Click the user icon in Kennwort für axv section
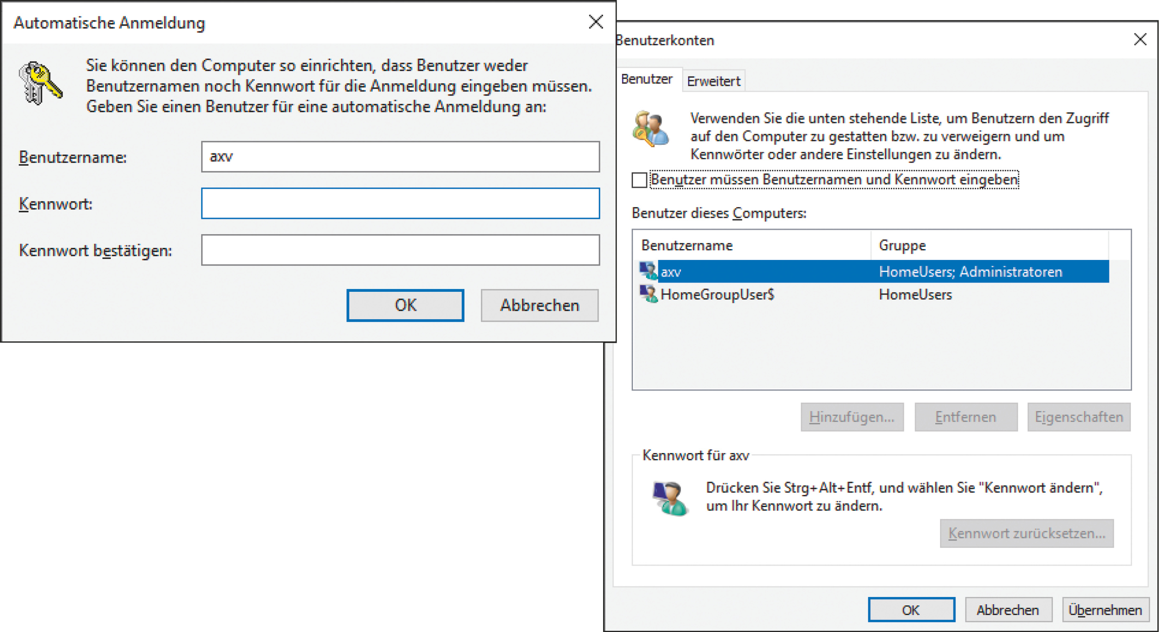Screen dimensions: 1159x632 tap(670, 498)
